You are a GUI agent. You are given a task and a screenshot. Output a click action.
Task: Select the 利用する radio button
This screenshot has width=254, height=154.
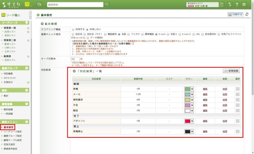click(x=73, y=29)
